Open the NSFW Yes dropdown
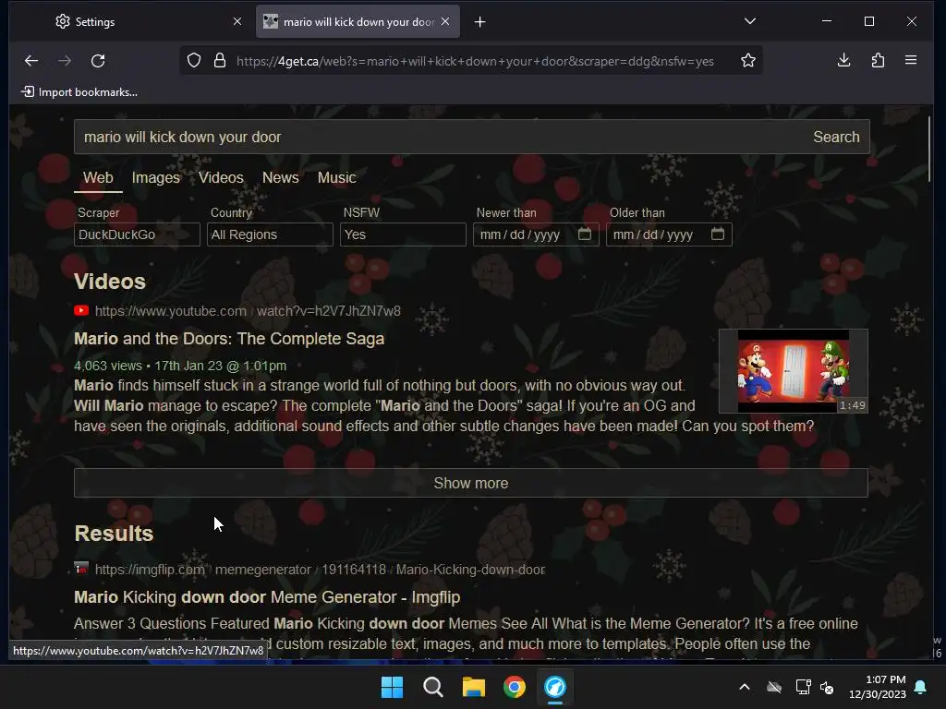The width and height of the screenshot is (946, 709). point(403,234)
